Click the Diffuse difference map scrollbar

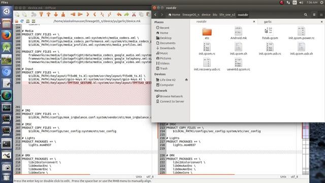pos(306,148)
